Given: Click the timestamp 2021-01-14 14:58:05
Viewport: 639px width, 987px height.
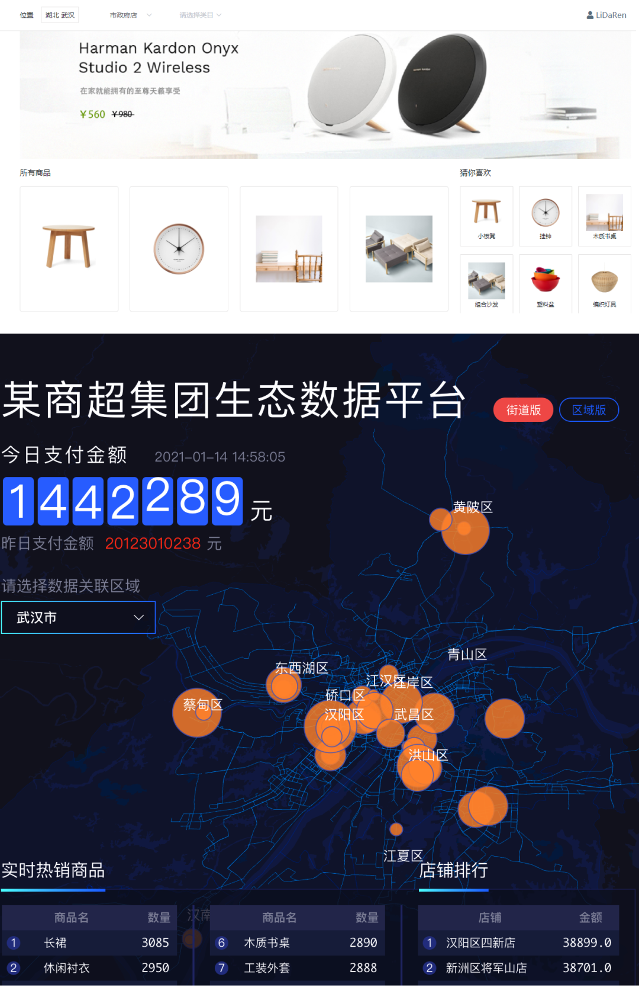Looking at the screenshot, I should coord(220,457).
